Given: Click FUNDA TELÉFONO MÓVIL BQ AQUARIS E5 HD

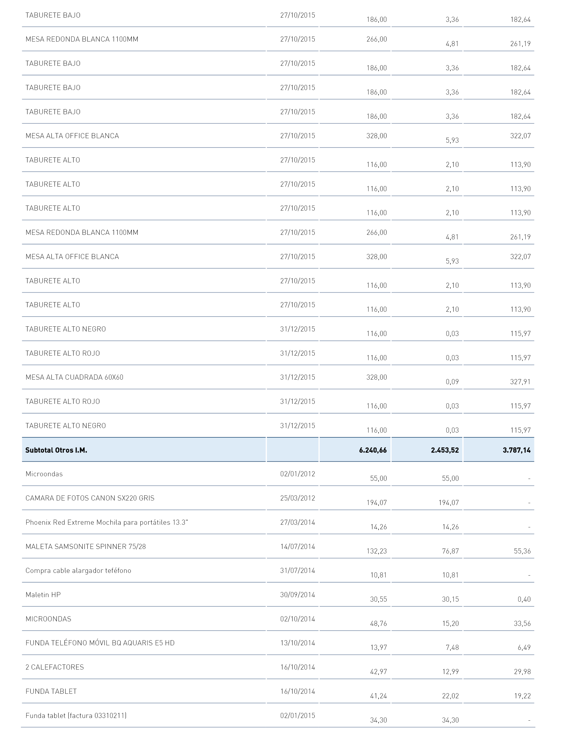Looking at the screenshot, I should pos(100,643).
